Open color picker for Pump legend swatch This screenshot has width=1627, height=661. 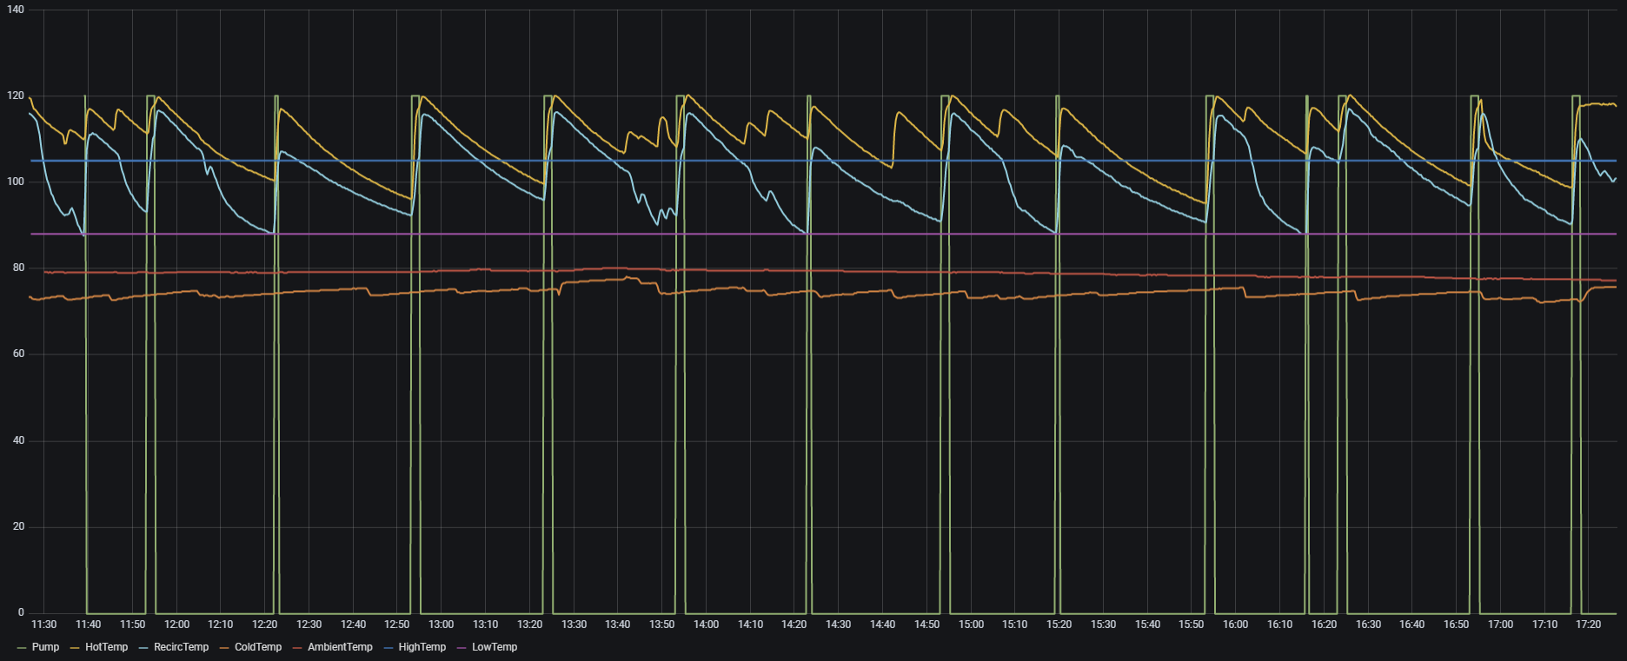pyautogui.click(x=22, y=648)
